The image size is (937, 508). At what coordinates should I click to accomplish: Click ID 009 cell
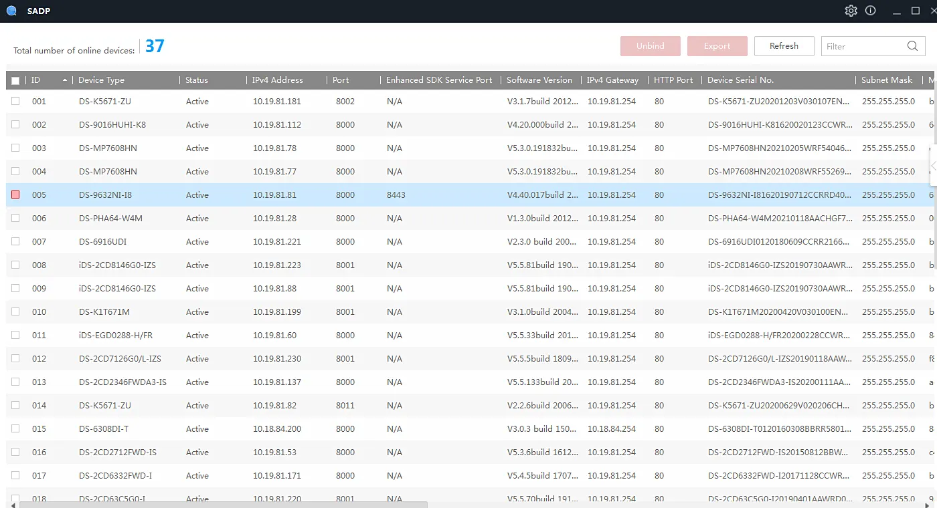click(39, 289)
